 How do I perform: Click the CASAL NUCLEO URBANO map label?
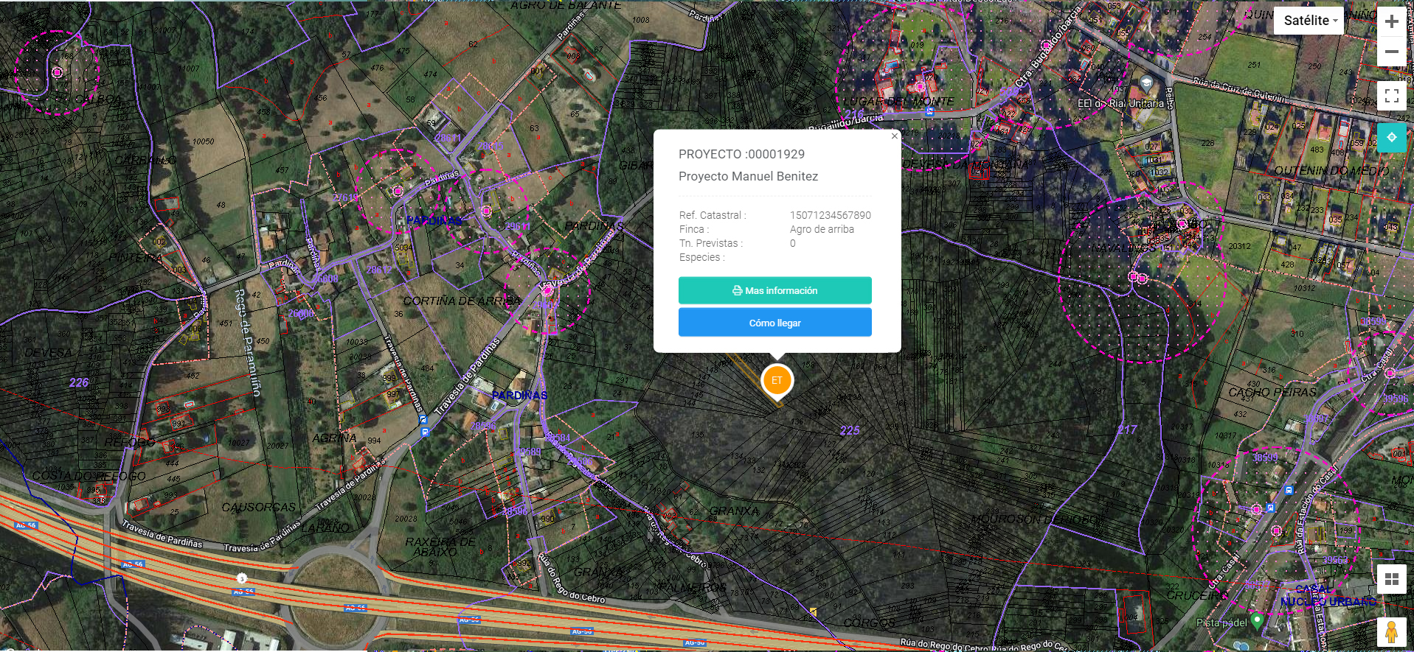(1327, 595)
